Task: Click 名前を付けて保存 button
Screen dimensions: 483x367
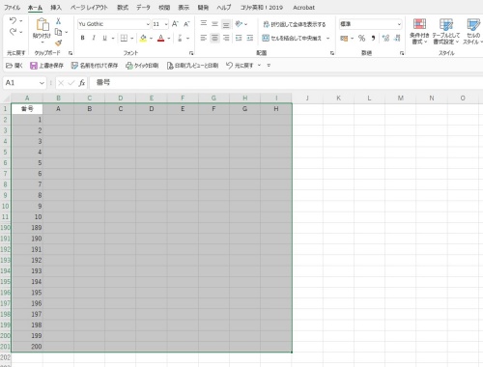Action: (95, 66)
